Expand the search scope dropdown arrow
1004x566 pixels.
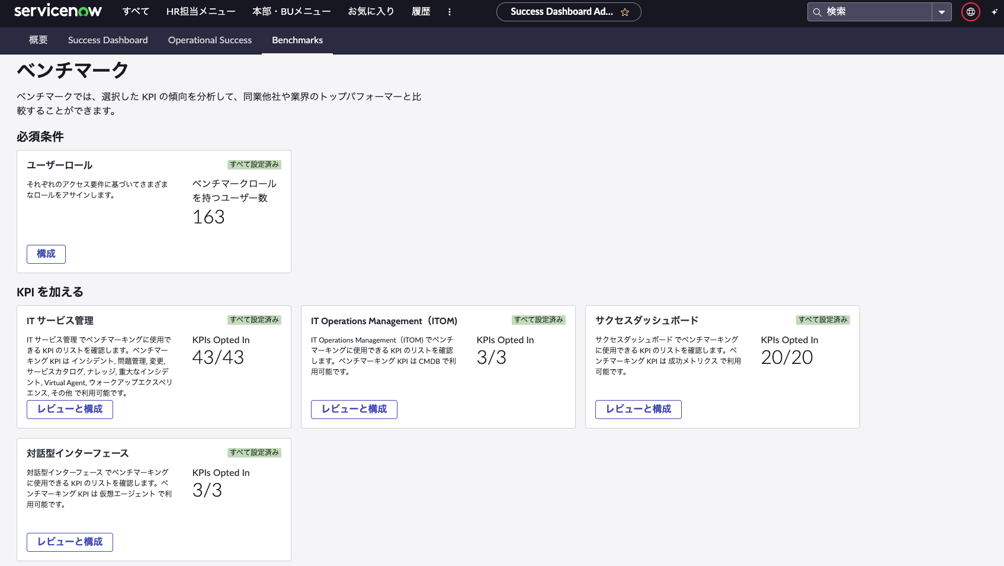941,12
